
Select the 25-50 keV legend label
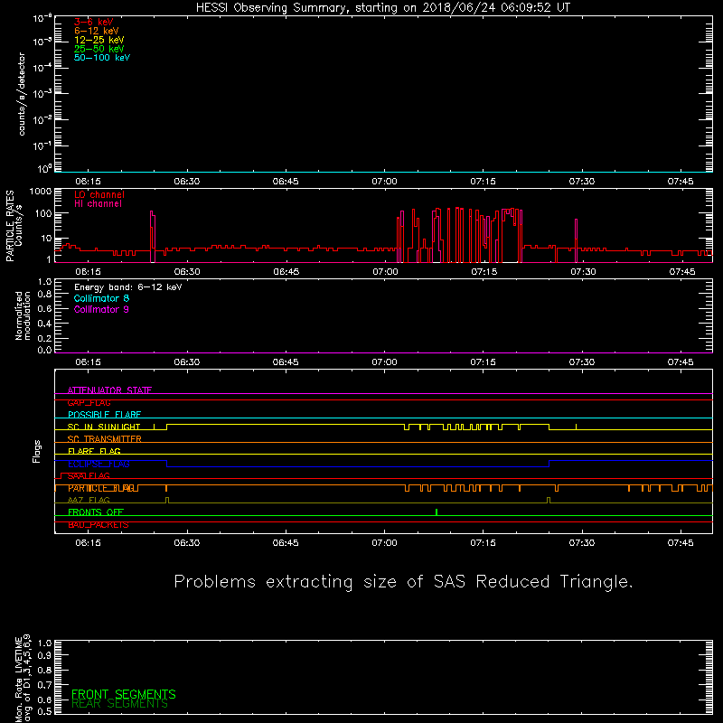[x=99, y=49]
